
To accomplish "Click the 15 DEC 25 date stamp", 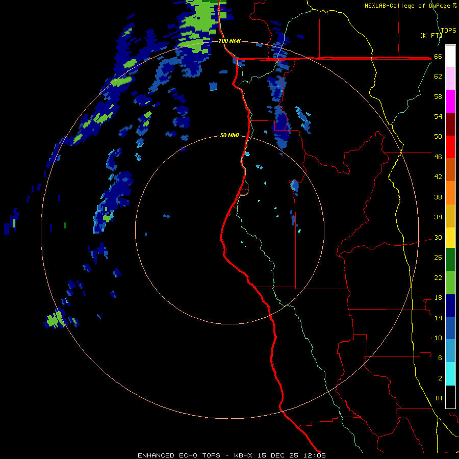I will 278,455.
